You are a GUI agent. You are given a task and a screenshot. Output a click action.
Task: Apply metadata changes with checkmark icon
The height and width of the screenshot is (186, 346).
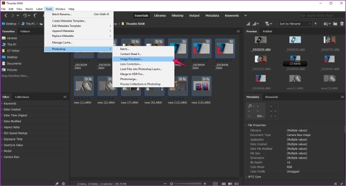pyautogui.click(x=342, y=184)
